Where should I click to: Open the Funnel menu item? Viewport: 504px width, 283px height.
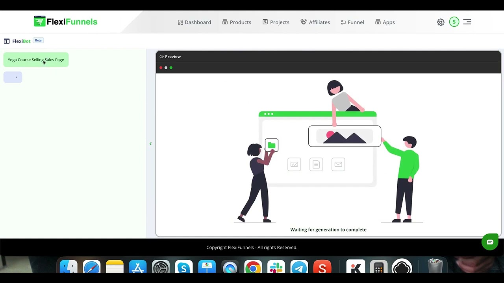(x=352, y=22)
